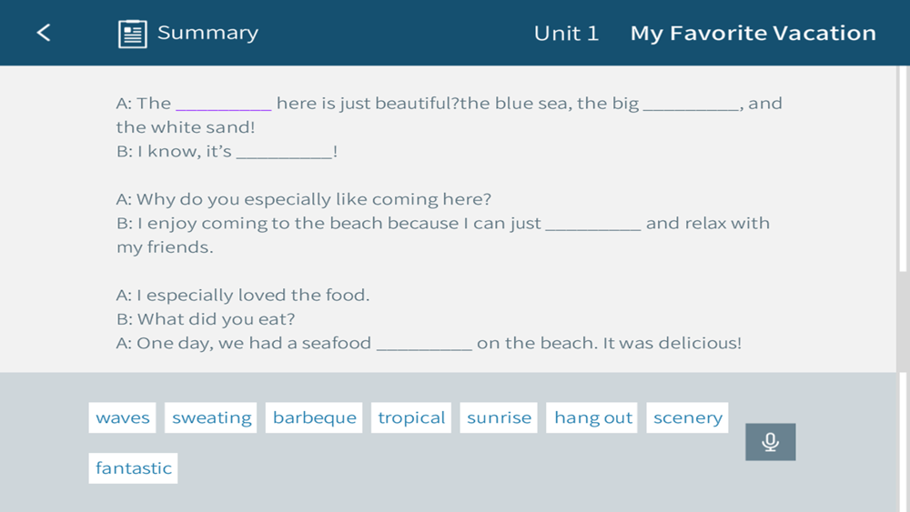
Task: Click the 'My Favorite Vacation' title
Action: pos(753,34)
